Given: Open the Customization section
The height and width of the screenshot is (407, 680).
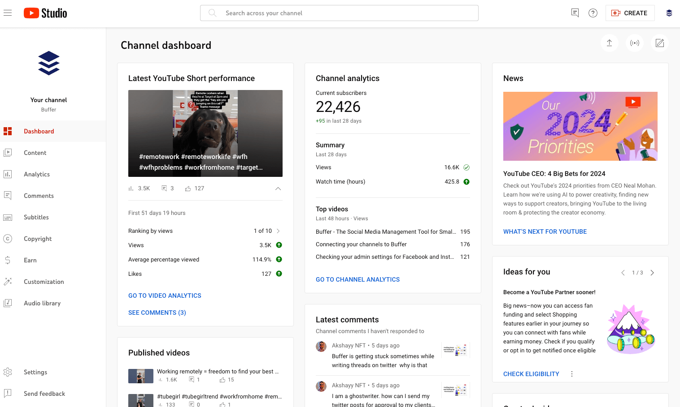Looking at the screenshot, I should 44,282.
